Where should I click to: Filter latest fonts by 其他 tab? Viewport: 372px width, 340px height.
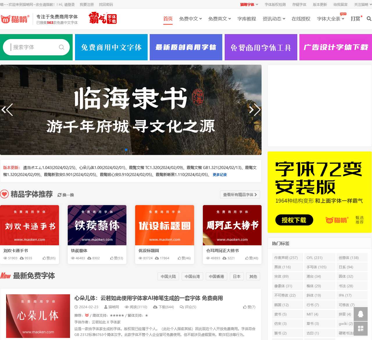253,276
